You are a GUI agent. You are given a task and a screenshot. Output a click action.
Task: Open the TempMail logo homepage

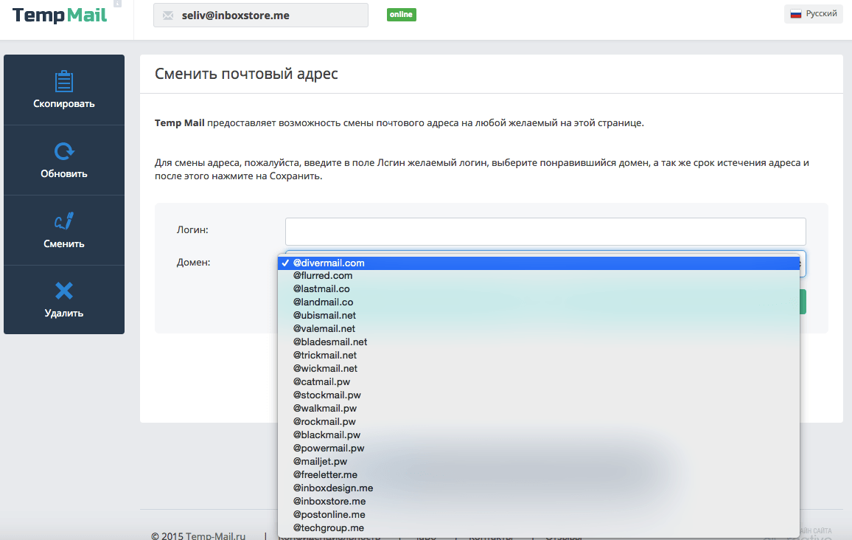pos(60,15)
